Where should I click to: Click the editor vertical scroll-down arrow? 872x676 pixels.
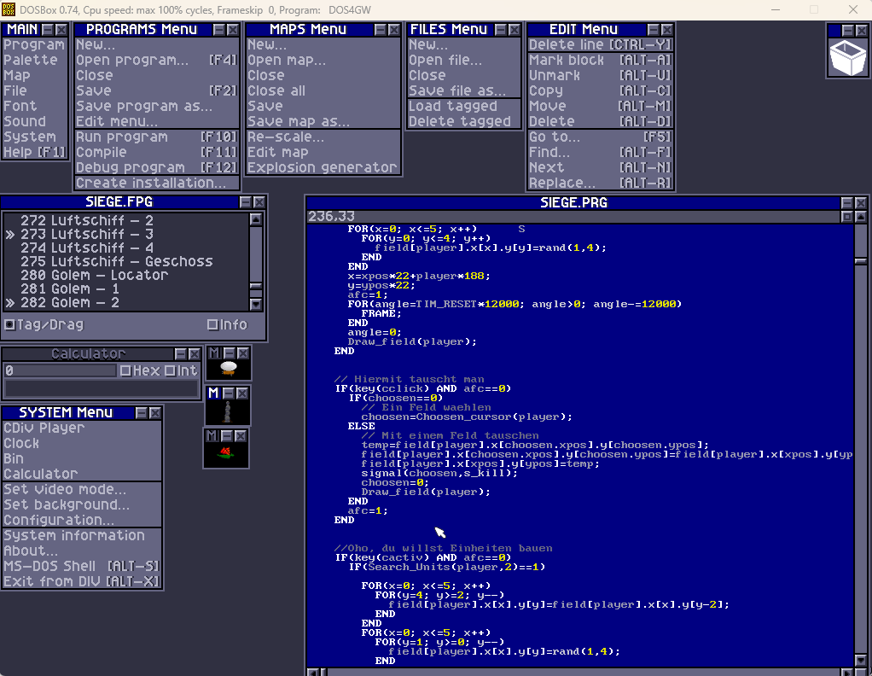pos(860,661)
